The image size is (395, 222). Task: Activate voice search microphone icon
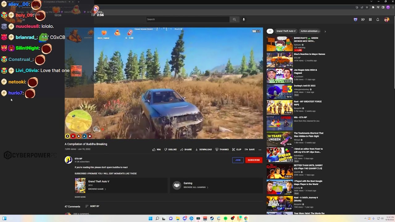coord(243,19)
